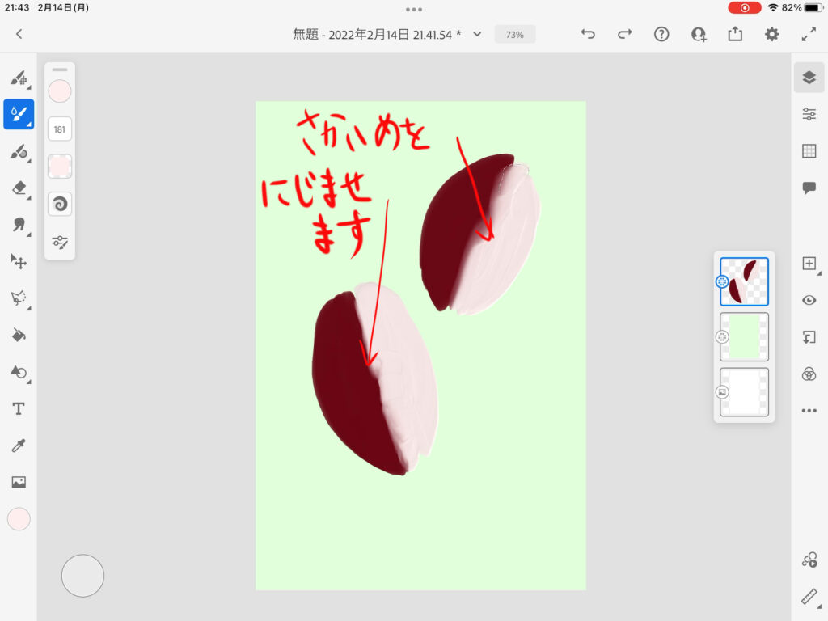Choose the Eraser tool
The width and height of the screenshot is (828, 621).
pos(18,188)
